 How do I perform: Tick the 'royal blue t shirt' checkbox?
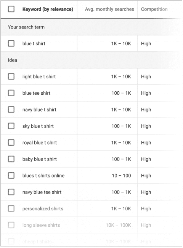[11, 143]
